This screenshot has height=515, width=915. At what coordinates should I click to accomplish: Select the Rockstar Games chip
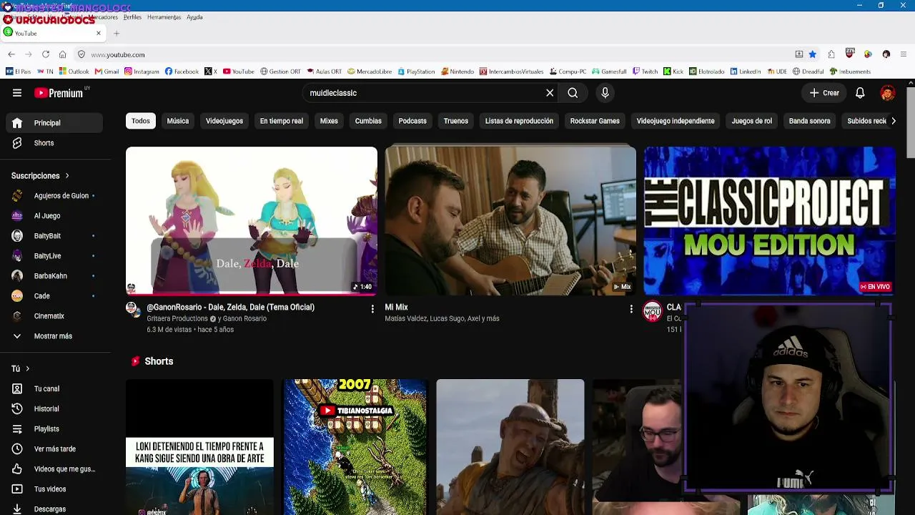(595, 121)
